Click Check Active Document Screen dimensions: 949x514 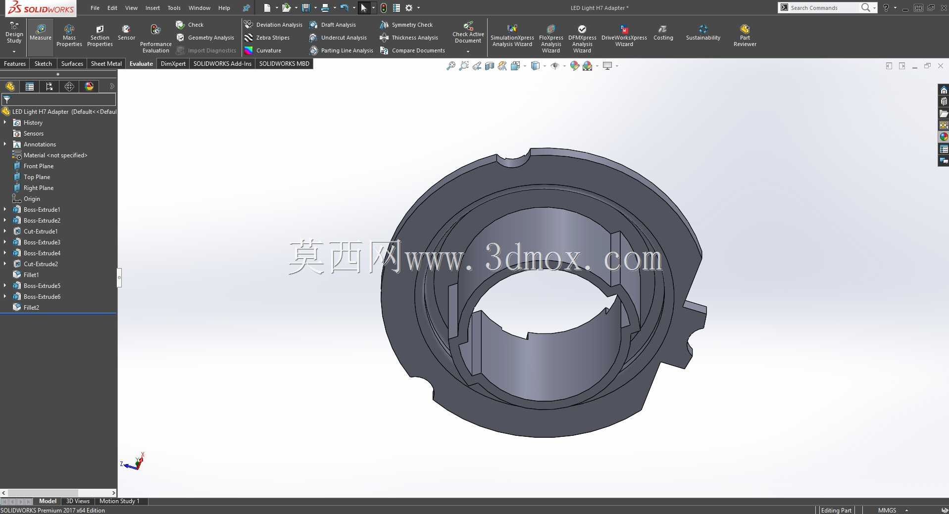tap(468, 33)
